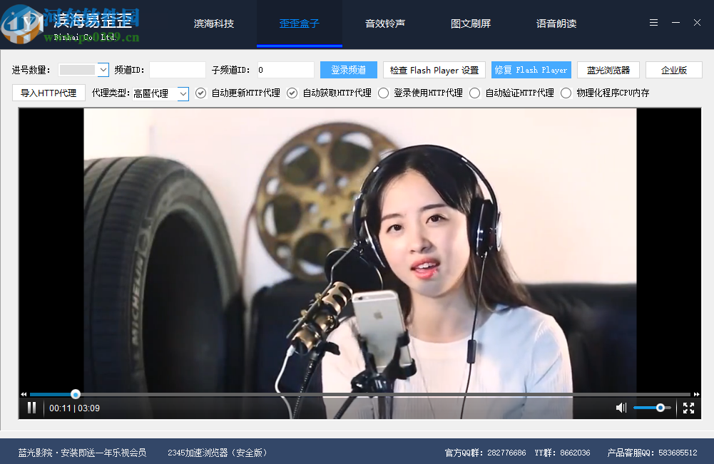Select the 登录使用HTTP代理 radio option

(383, 92)
